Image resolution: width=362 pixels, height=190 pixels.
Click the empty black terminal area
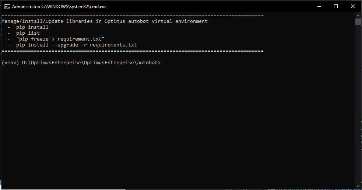[x=177, y=129]
